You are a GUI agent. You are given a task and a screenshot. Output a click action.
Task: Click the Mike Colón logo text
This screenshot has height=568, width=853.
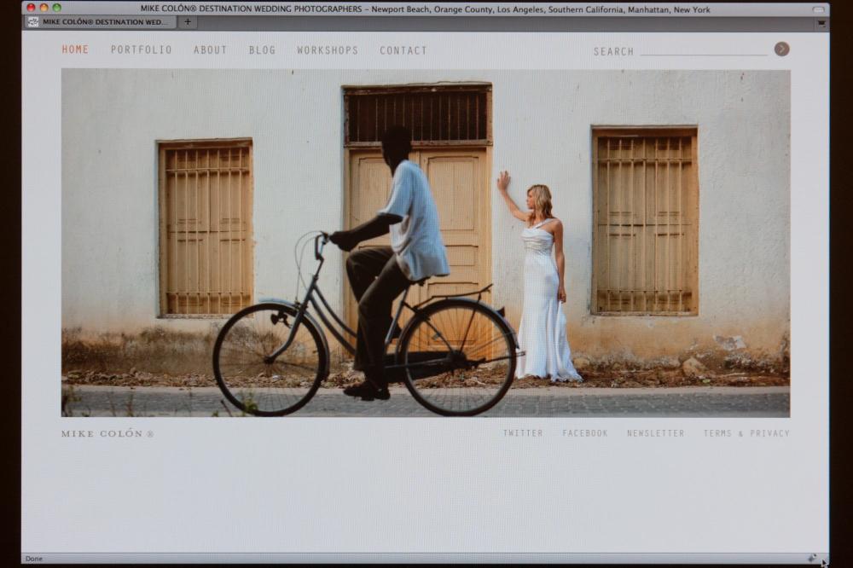coord(107,433)
